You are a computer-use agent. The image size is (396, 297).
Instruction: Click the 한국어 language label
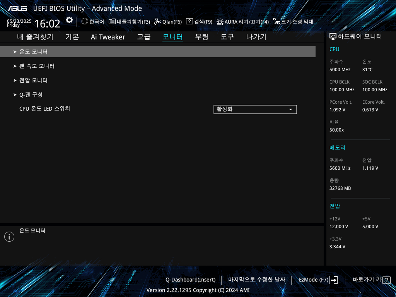tap(97, 22)
